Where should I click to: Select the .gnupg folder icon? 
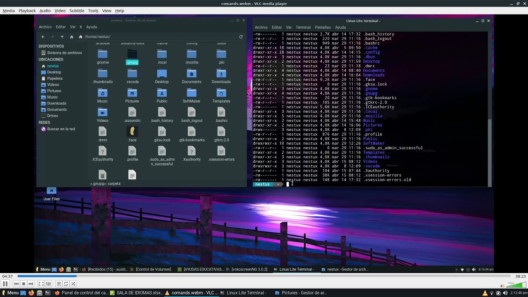[x=132, y=57]
